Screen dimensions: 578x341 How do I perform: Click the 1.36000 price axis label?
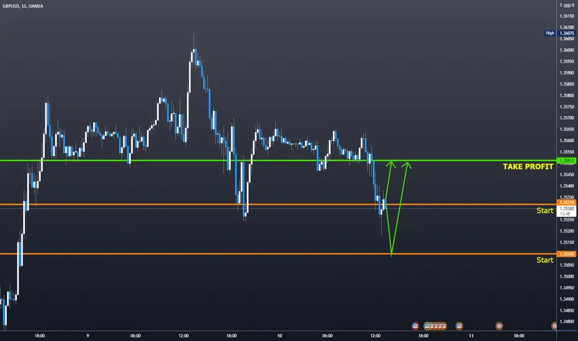567,50
